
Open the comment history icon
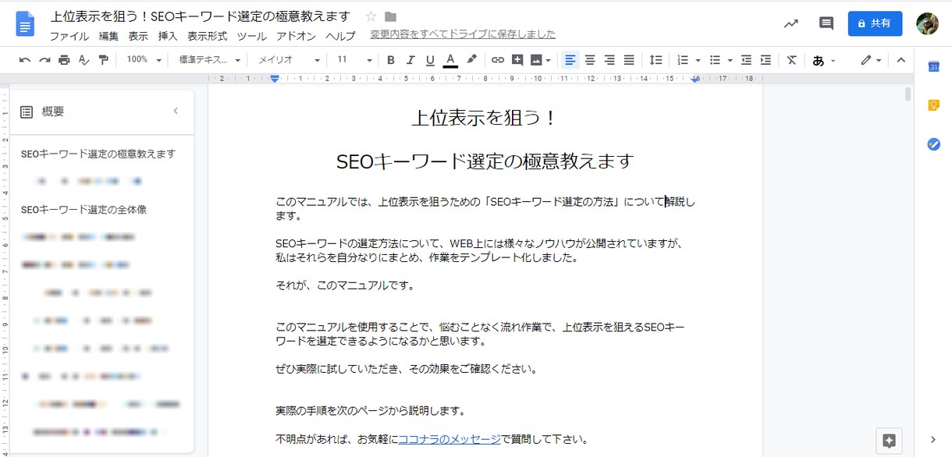826,23
